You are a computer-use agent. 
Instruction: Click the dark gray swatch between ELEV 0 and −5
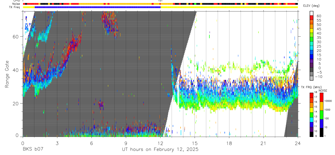point(312,70)
